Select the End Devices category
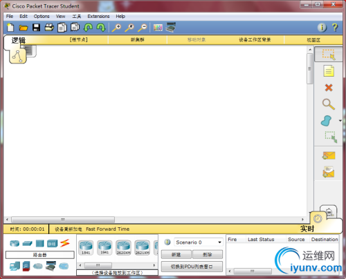This screenshot has height=279, width=346. 15,267
